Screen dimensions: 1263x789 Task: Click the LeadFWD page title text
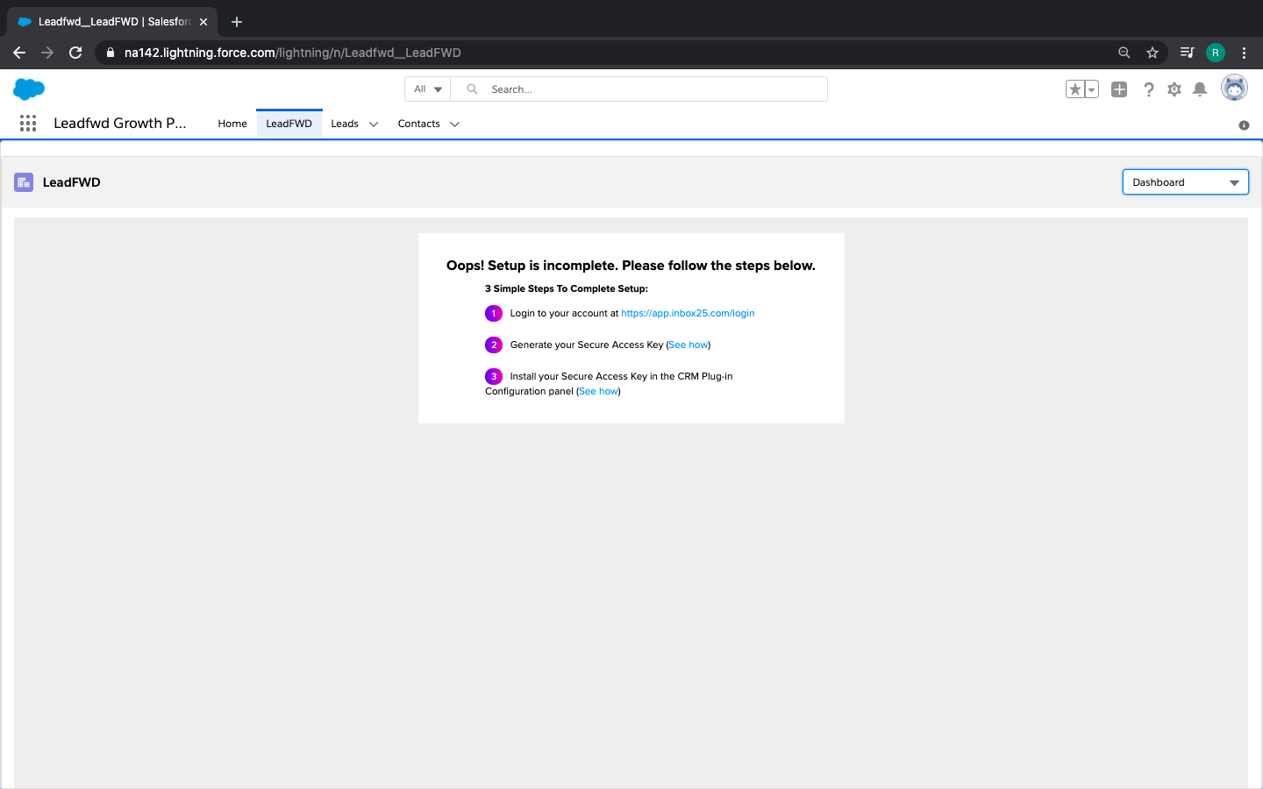(72, 182)
